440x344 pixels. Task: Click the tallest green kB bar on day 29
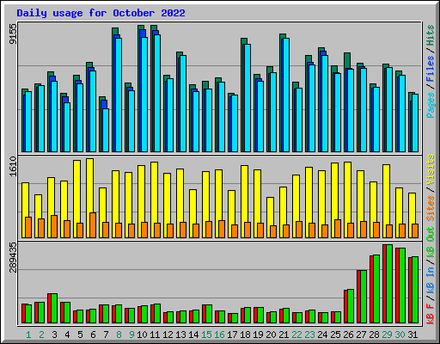(x=389, y=284)
